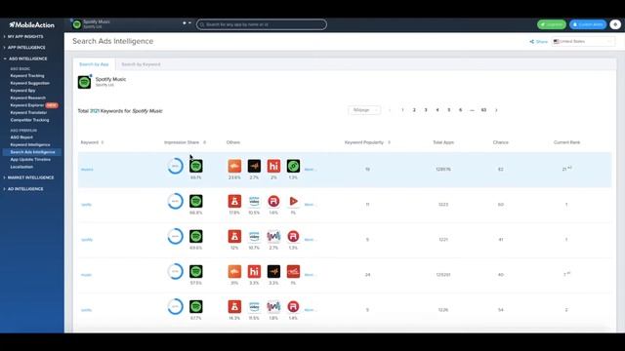Screen dimensions: 625x351
Task: Click the Share icon
Action: point(531,41)
